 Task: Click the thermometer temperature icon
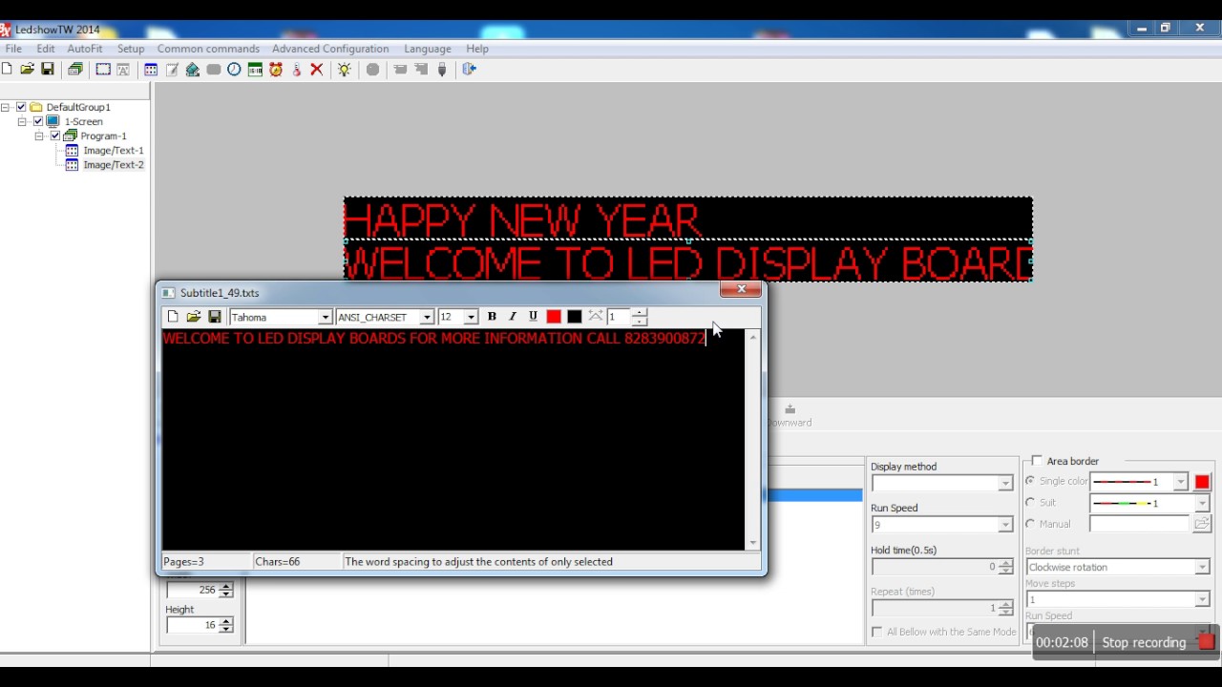point(297,70)
